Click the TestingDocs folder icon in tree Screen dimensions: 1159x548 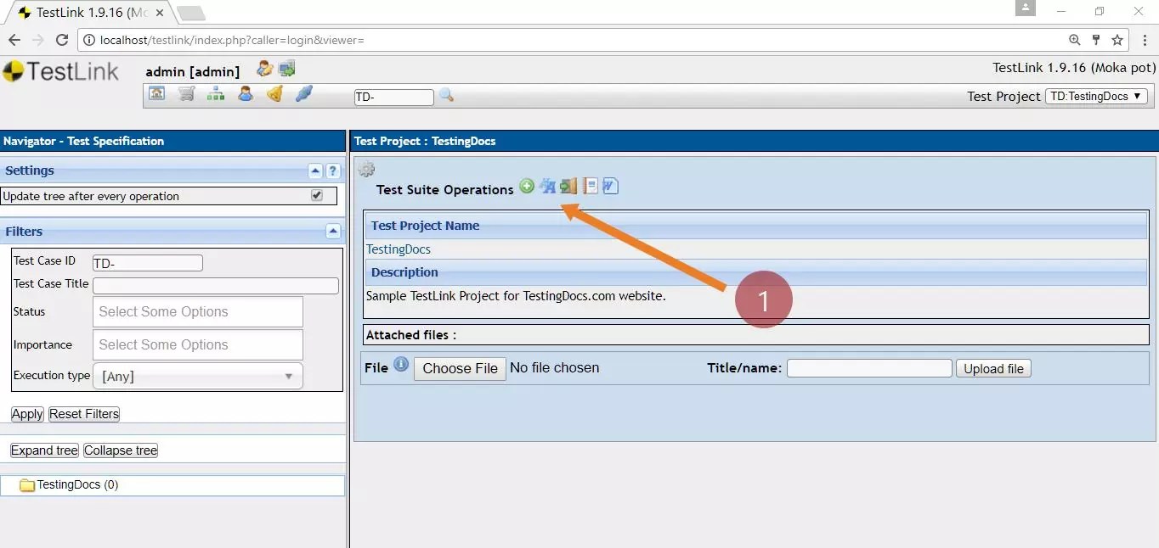pyautogui.click(x=27, y=485)
